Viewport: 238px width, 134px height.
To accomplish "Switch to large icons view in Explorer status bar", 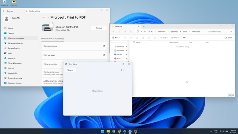I will [233, 95].
